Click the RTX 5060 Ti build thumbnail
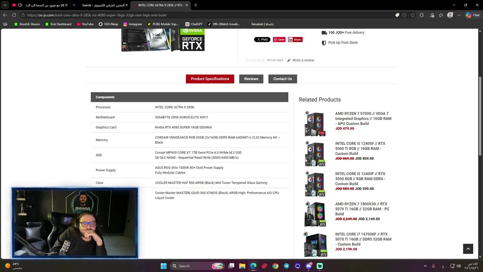Image resolution: width=483 pixels, height=272 pixels. point(315,154)
